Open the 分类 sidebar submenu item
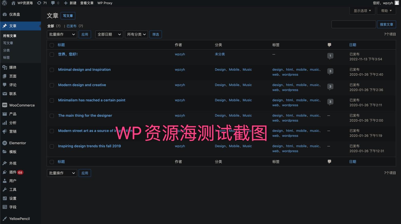The width and height of the screenshot is (401, 224). coord(6,50)
